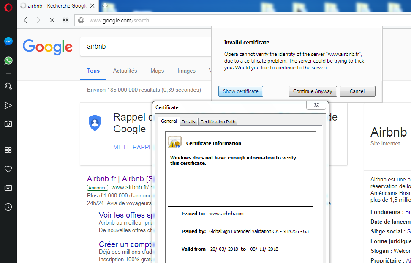Click the Show certificate button
The height and width of the screenshot is (263, 411).
(241, 91)
